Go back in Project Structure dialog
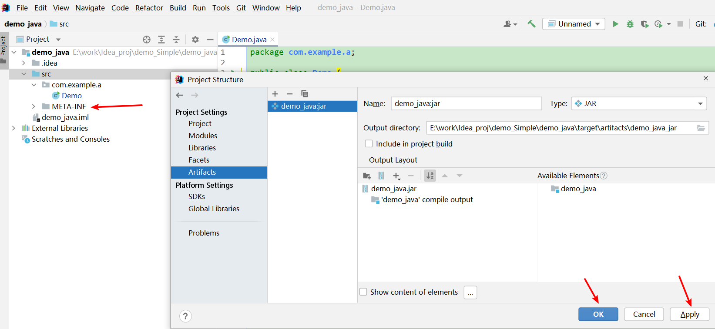This screenshot has width=715, height=329. tap(180, 95)
